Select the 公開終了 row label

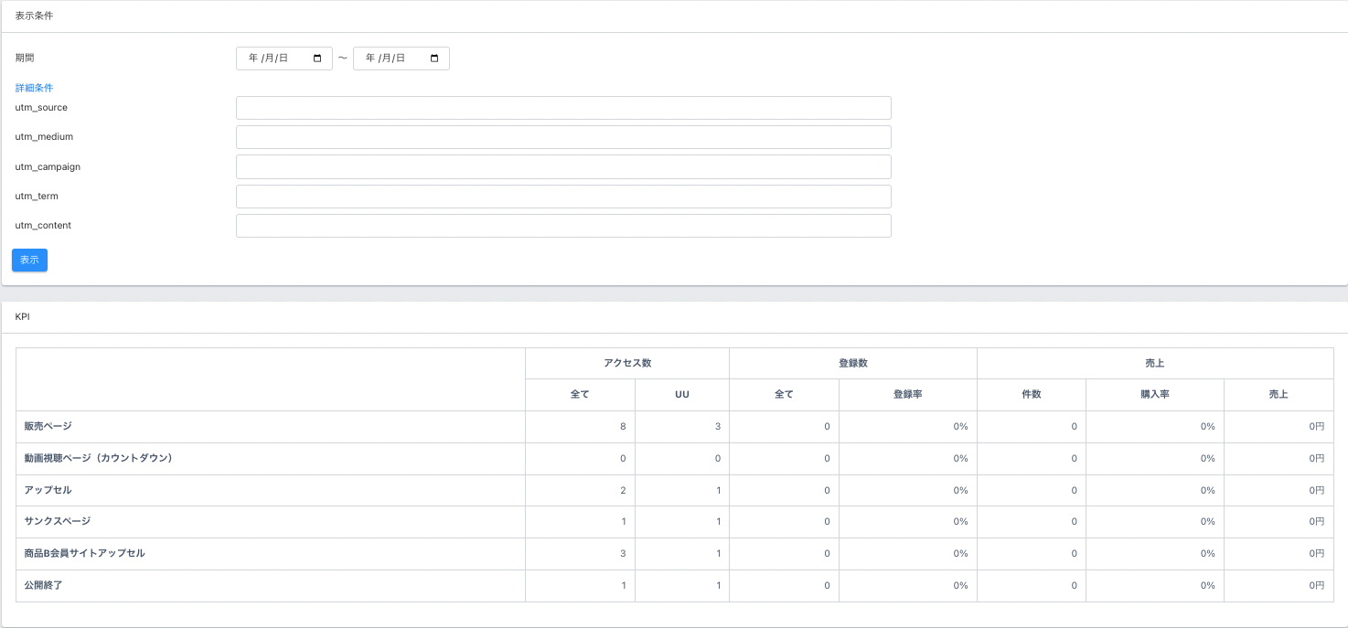(x=43, y=585)
